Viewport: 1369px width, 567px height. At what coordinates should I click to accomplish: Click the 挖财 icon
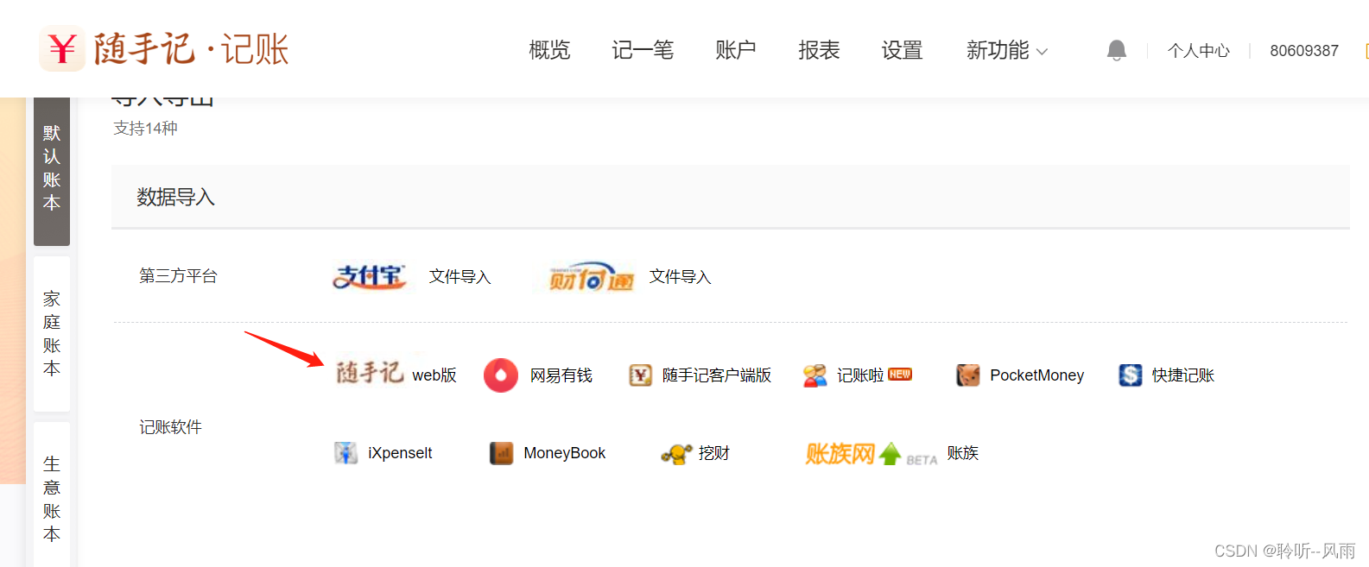tap(676, 453)
